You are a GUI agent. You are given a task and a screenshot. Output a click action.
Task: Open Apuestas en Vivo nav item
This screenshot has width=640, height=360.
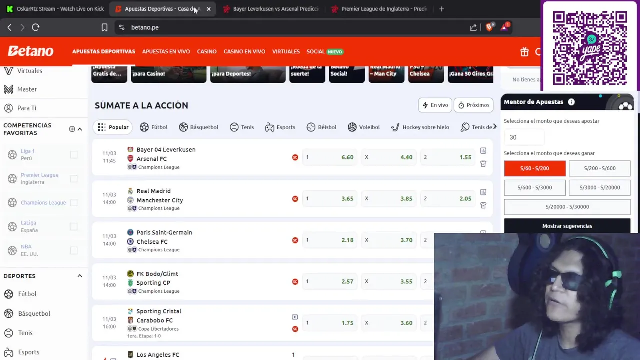point(166,52)
